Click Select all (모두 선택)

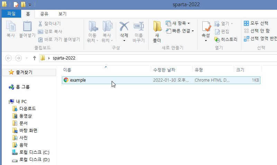[x=256, y=23]
